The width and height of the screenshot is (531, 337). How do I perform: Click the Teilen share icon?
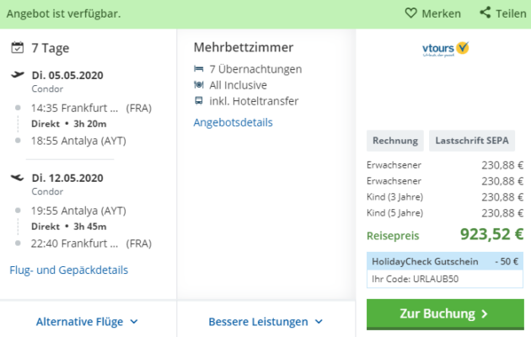pyautogui.click(x=485, y=13)
